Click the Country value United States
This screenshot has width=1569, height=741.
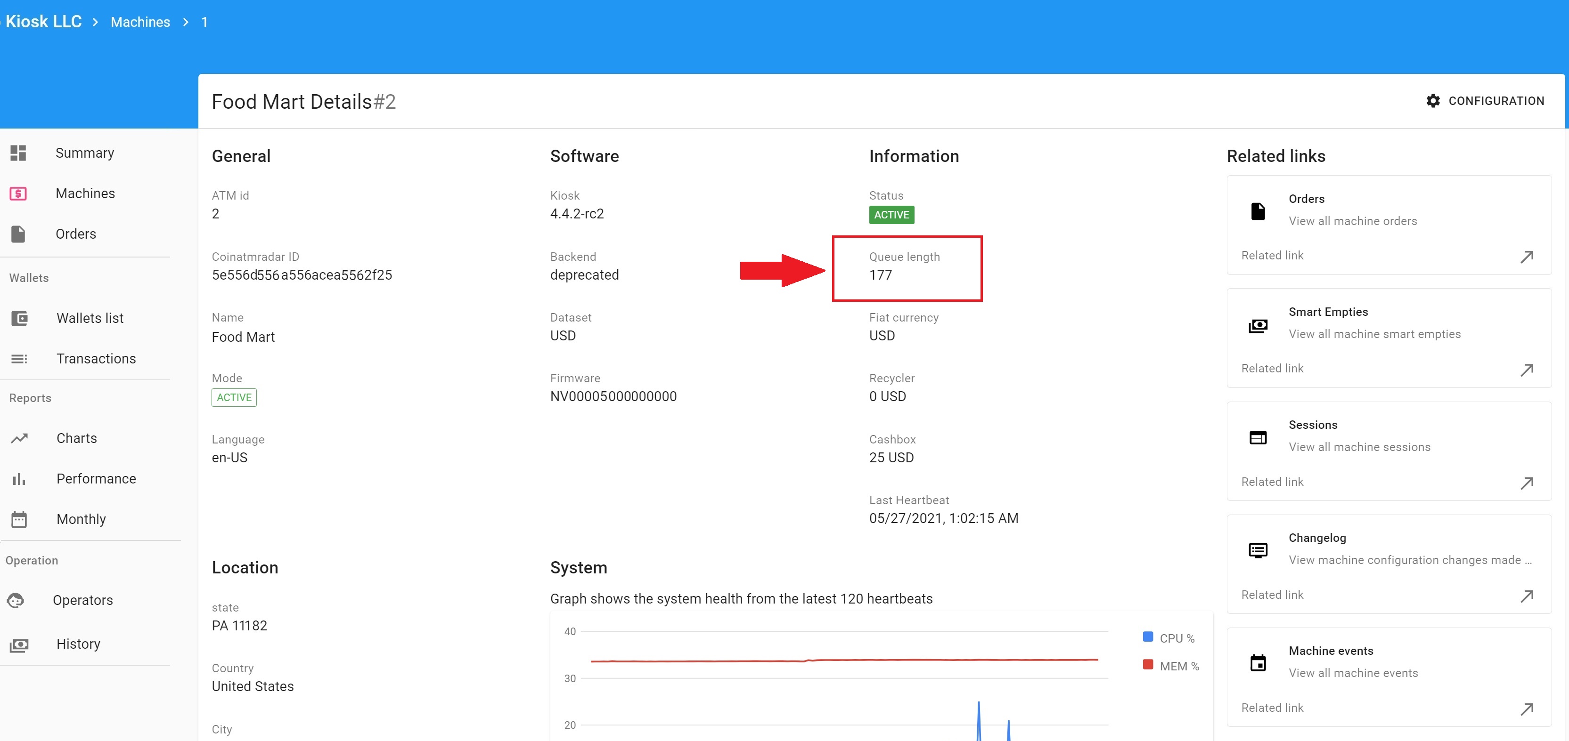[x=253, y=686]
